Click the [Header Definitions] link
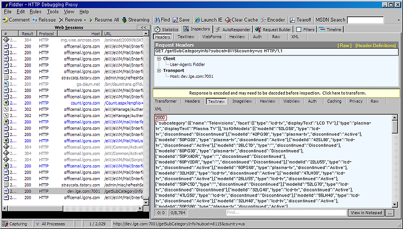The height and width of the screenshot is (229, 403). pos(376,45)
